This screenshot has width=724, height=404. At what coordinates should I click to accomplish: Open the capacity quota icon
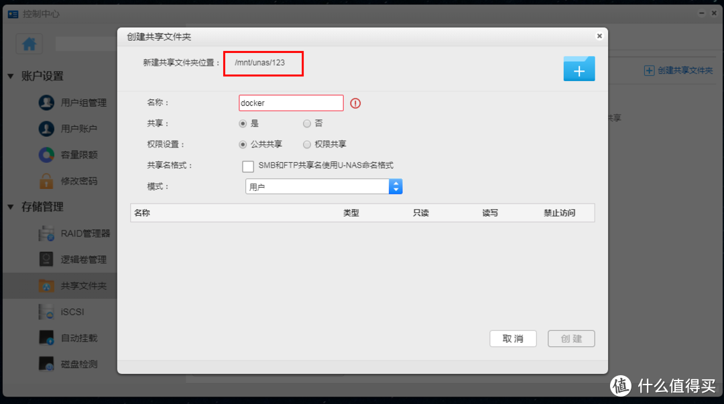pos(46,155)
